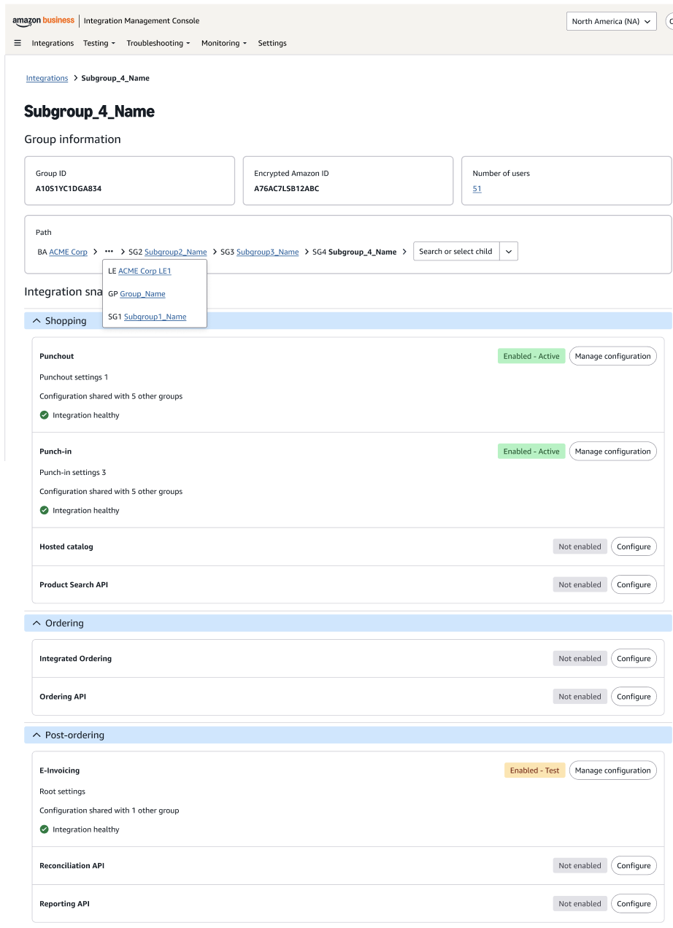Open the Monitoring menu
This screenshot has height=928, width=673.
(x=223, y=43)
